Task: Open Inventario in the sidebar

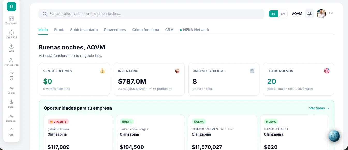Action: coord(11,34)
